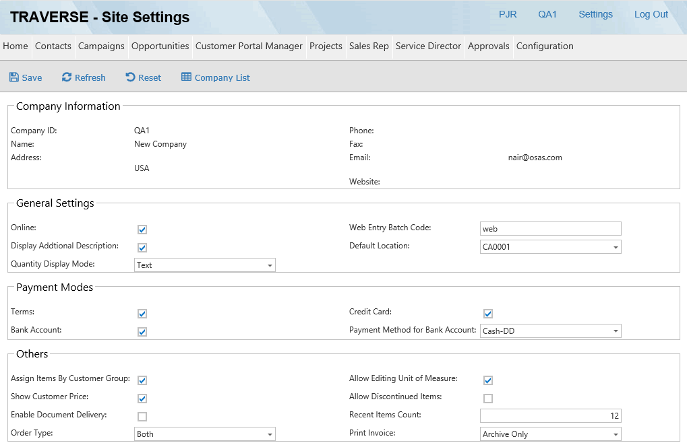Viewport: 687px width, 445px height.
Task: Expand the Quantity Display Mode dropdown
Action: 270,265
